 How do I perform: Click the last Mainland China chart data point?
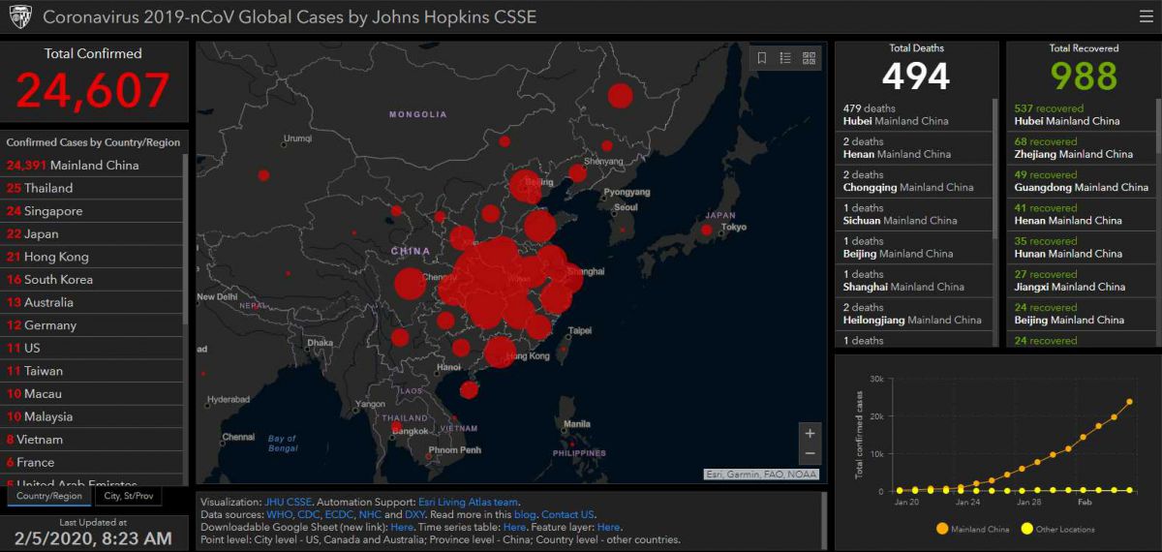1129,401
